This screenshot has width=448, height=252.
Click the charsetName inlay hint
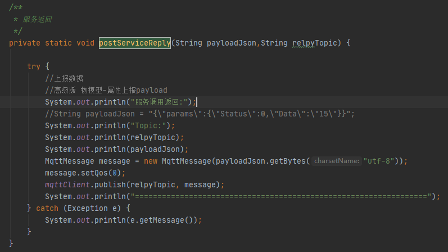[337, 161]
